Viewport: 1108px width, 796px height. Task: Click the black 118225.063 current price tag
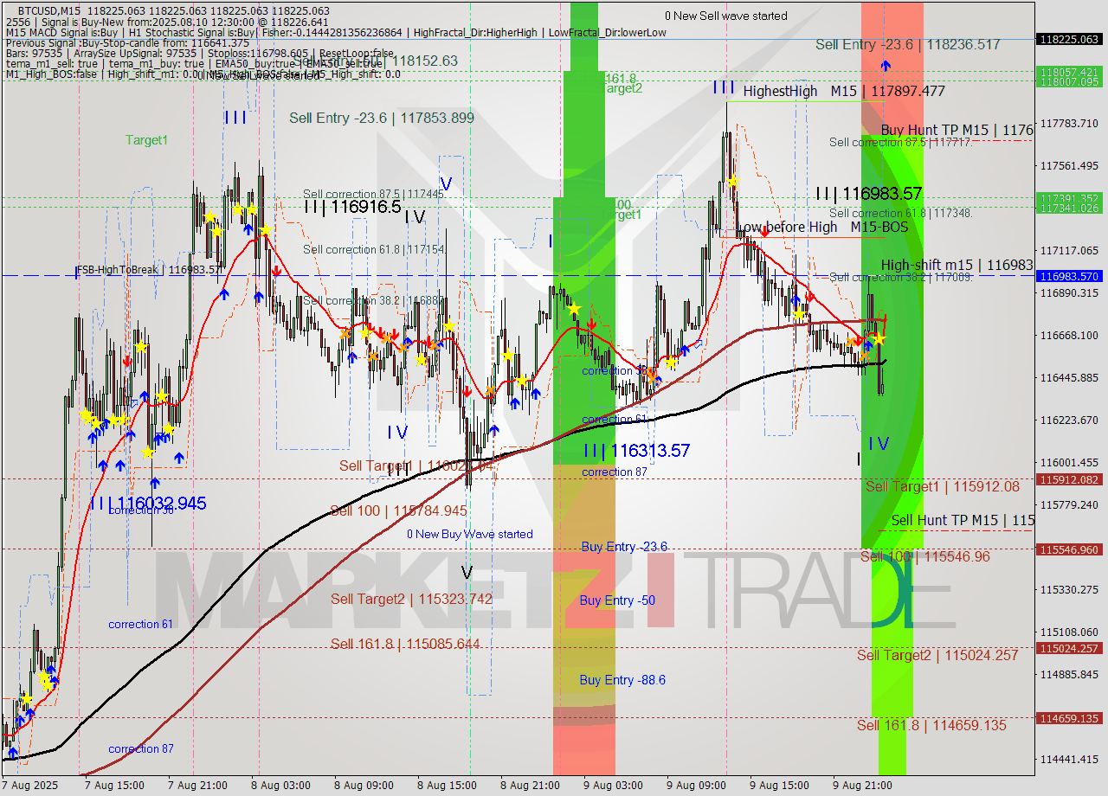pos(1070,39)
